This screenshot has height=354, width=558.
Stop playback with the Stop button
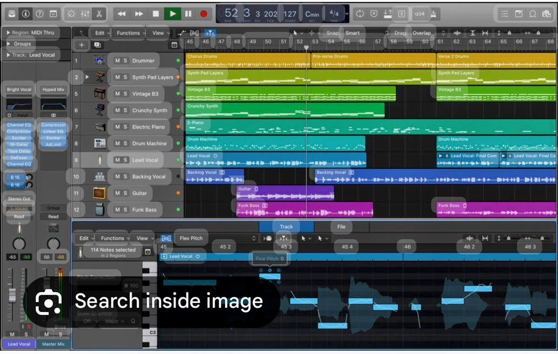pyautogui.click(x=155, y=14)
